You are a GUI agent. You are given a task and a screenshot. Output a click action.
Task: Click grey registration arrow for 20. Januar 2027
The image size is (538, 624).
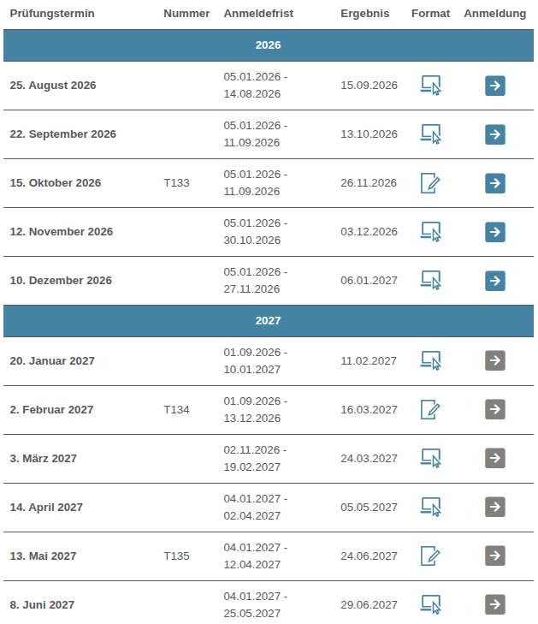tap(494, 360)
